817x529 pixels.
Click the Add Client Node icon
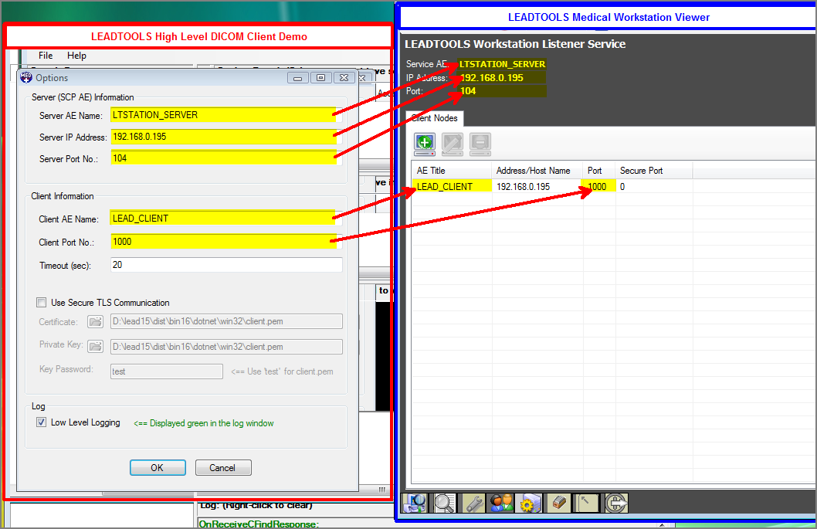pyautogui.click(x=424, y=144)
